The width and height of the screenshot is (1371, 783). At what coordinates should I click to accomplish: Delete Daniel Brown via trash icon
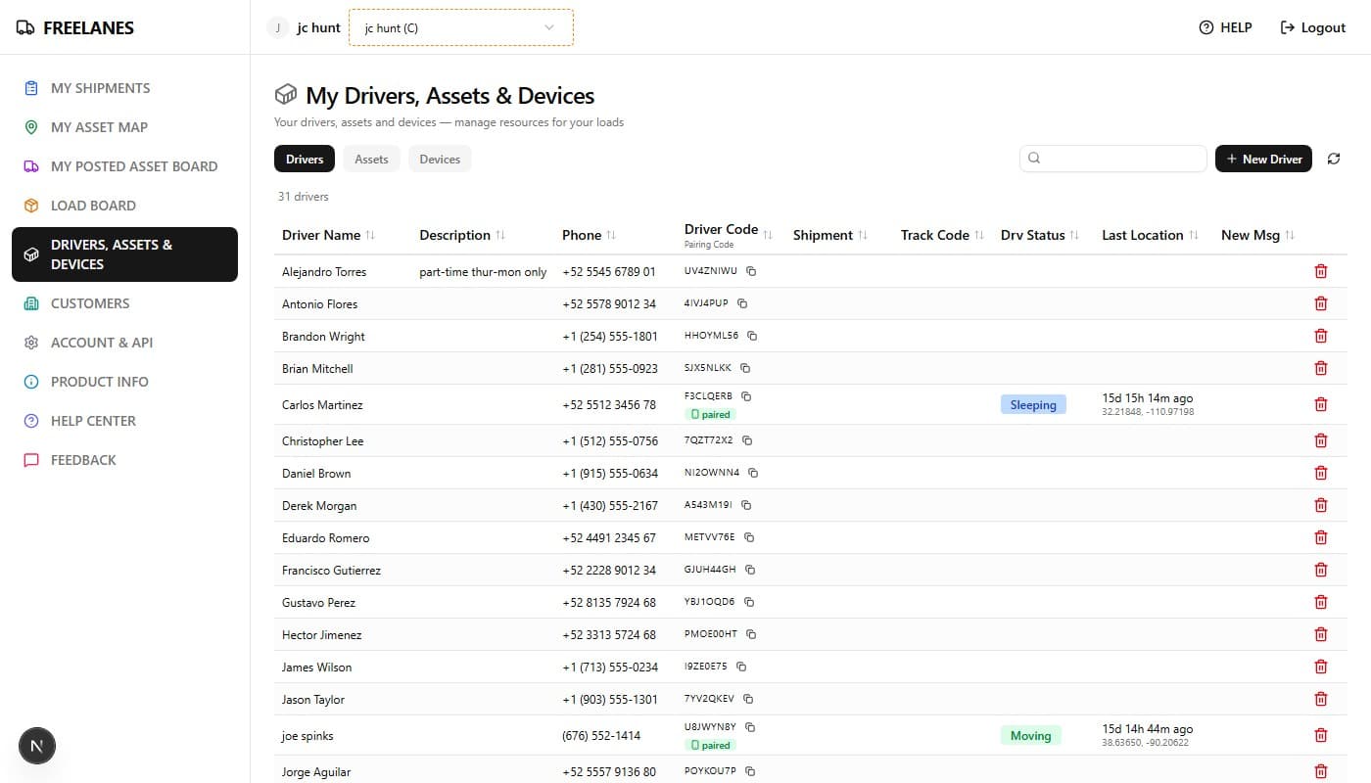click(1320, 473)
